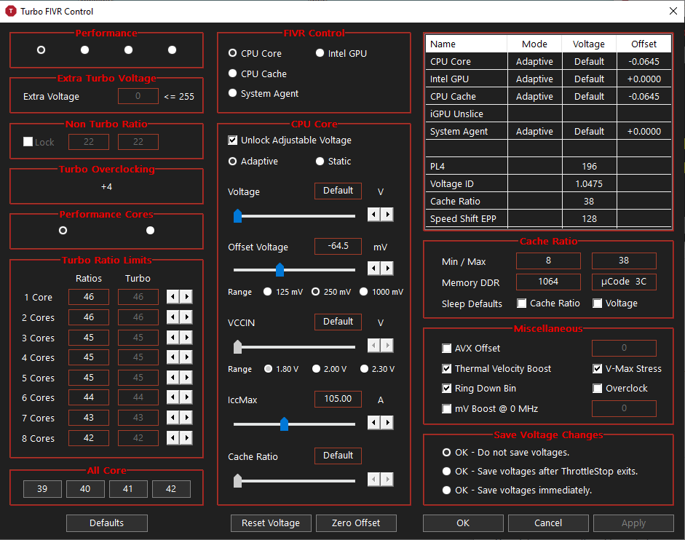
Task: Click the left arrow of Offset Voltage slider
Action: (x=373, y=269)
